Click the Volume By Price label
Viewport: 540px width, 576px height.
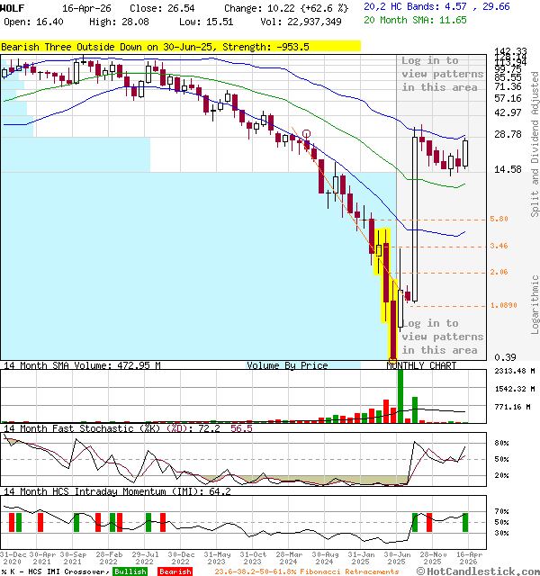tap(287, 365)
